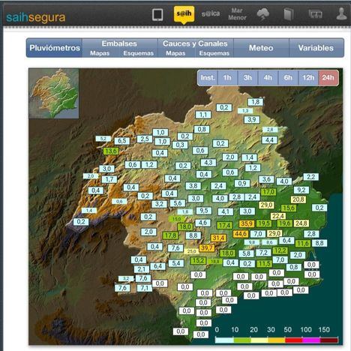Viewport: 351px width, 351px height.
Task: Open the tablet device icon in header
Action: [x=157, y=15]
